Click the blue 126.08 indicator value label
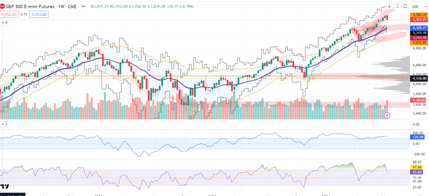Screen dimensions: 429x196 (x=419, y=137)
